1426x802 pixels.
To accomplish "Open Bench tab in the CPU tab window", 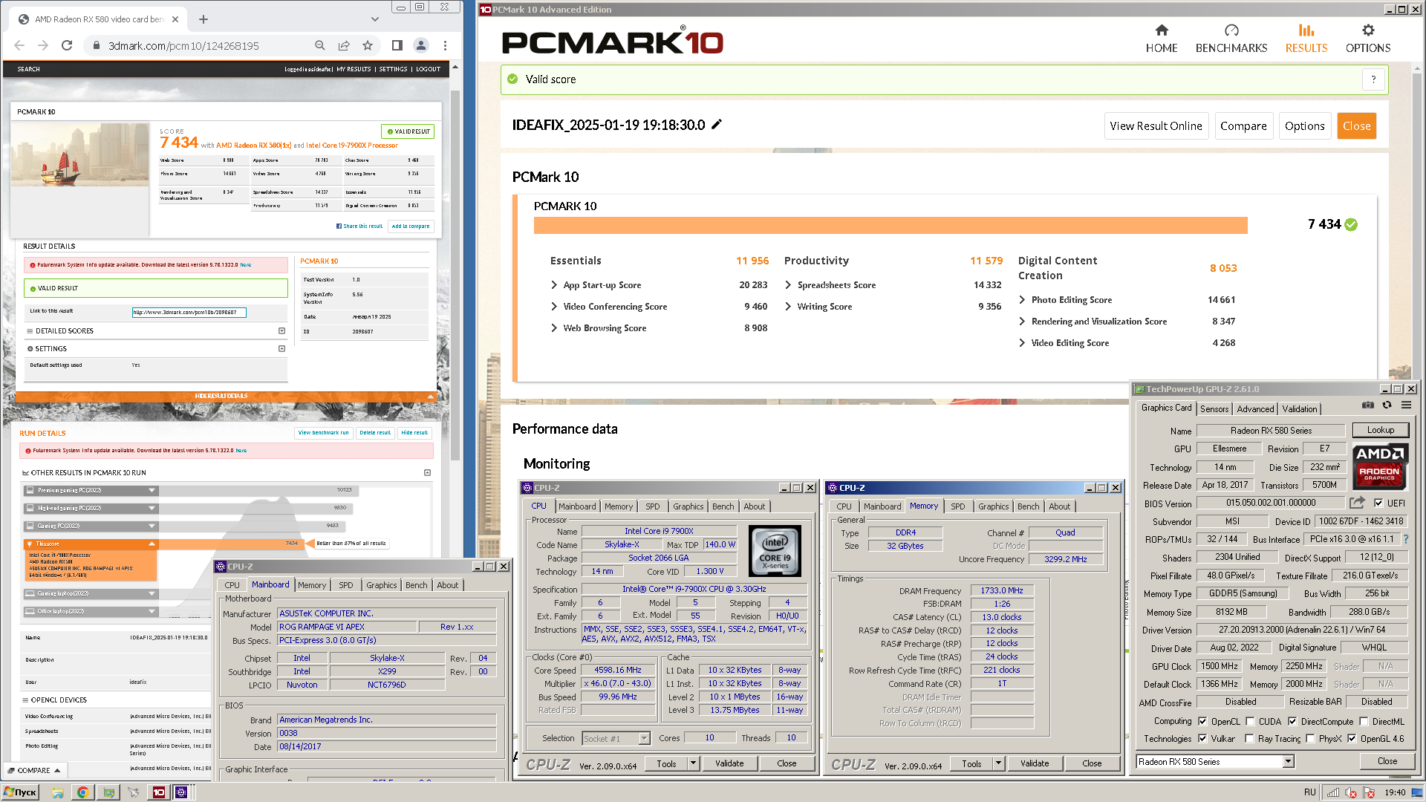I will tap(723, 506).
